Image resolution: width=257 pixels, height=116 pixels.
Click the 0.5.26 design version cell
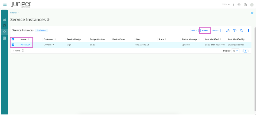tap(92, 45)
